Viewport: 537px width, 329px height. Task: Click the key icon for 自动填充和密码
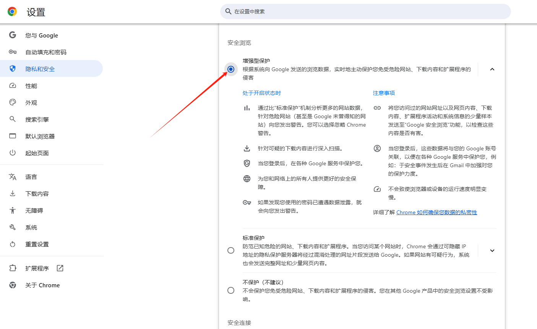click(x=13, y=52)
